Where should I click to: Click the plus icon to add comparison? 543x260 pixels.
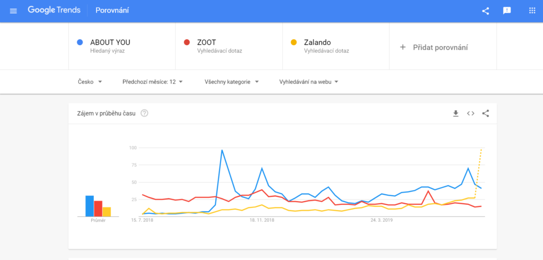(402, 48)
